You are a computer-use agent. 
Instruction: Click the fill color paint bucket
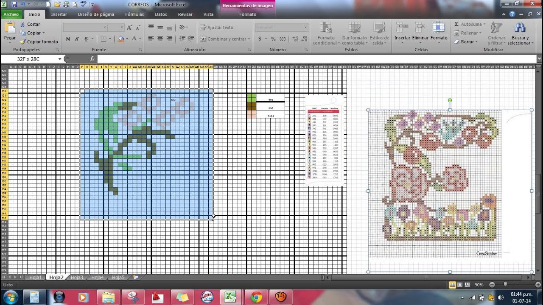121,39
